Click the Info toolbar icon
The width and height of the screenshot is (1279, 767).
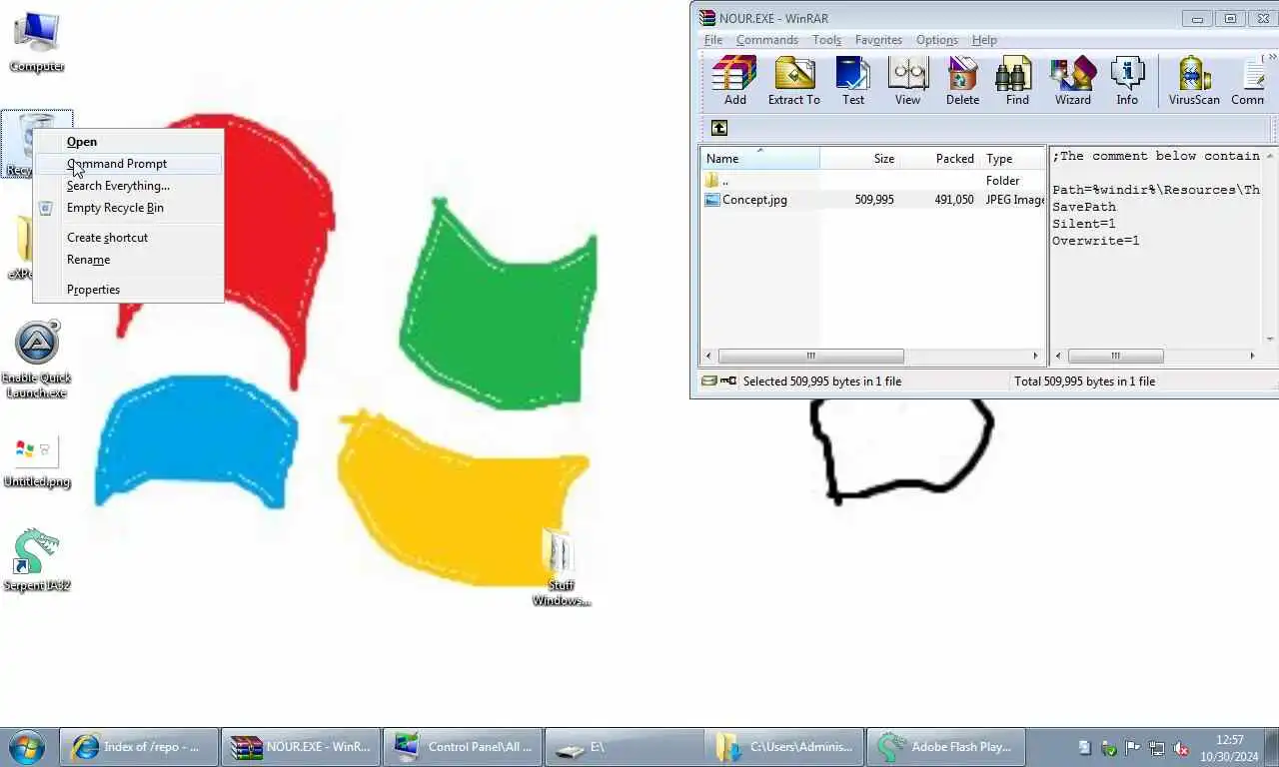click(x=1127, y=80)
